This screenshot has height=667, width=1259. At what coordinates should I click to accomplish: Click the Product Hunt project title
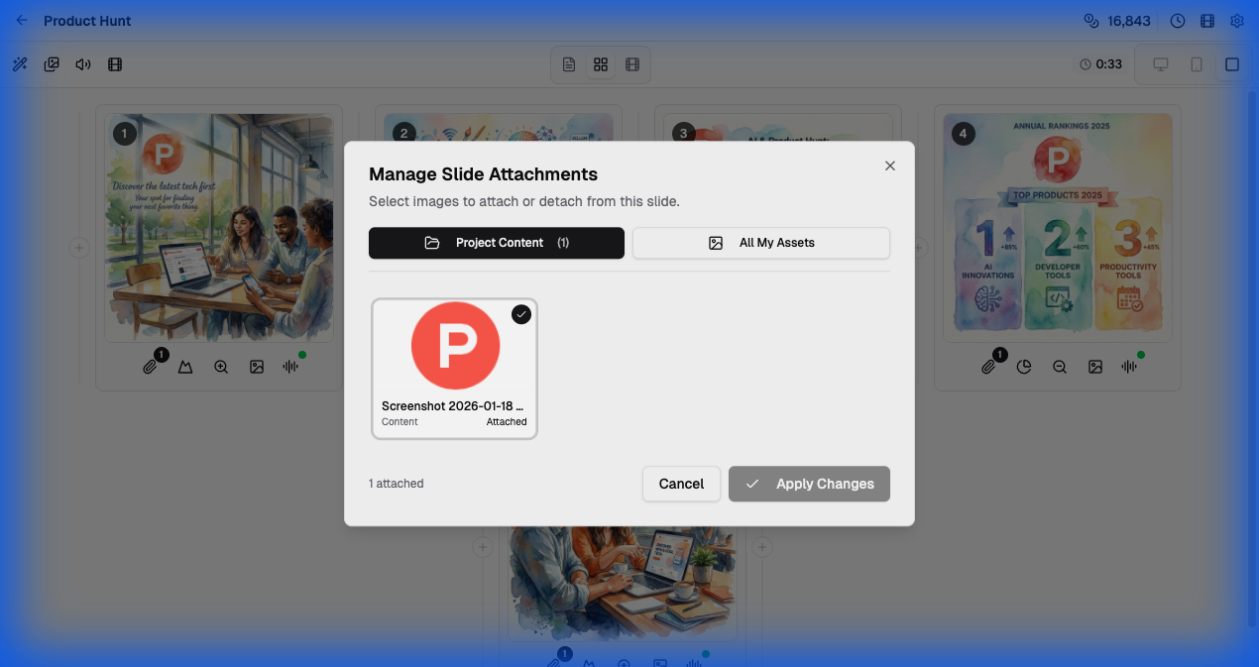(87, 21)
